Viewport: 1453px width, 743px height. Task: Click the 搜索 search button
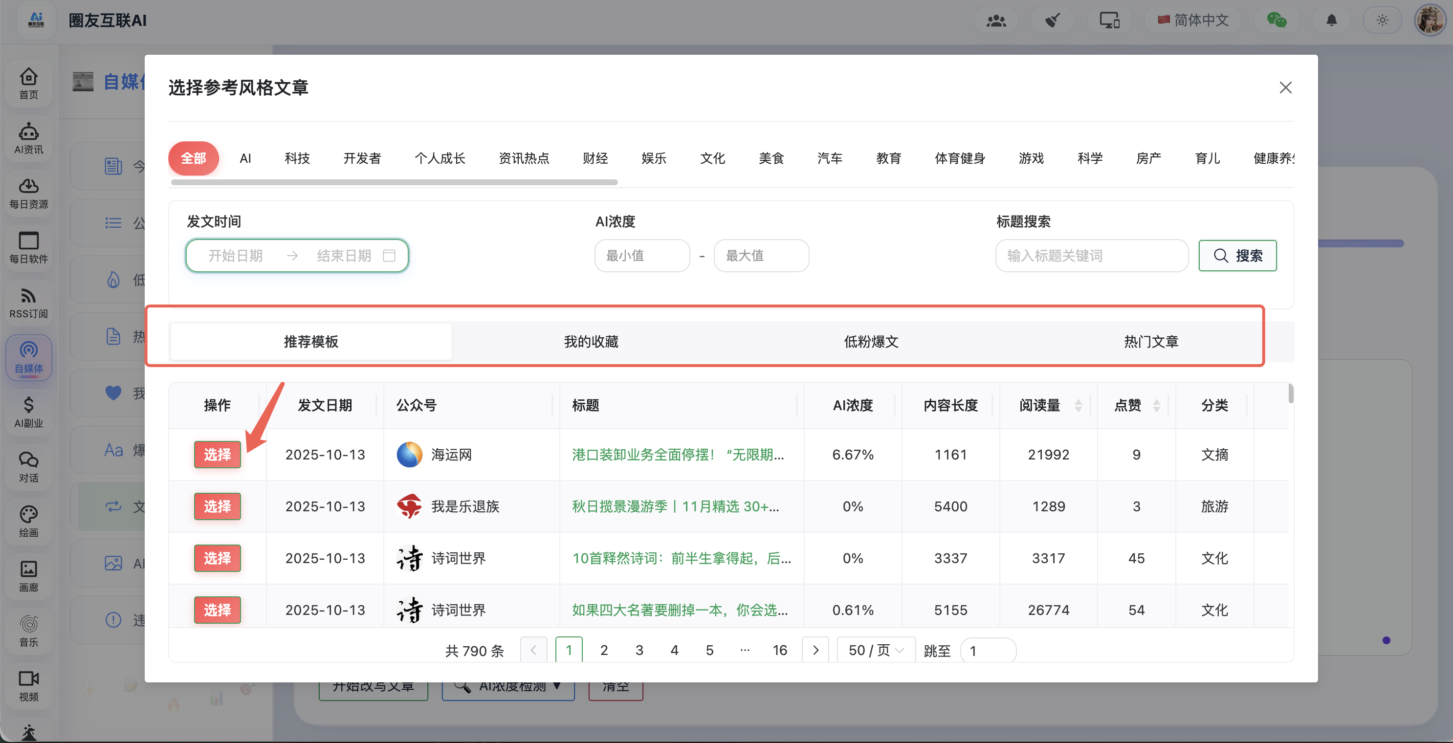pos(1237,256)
